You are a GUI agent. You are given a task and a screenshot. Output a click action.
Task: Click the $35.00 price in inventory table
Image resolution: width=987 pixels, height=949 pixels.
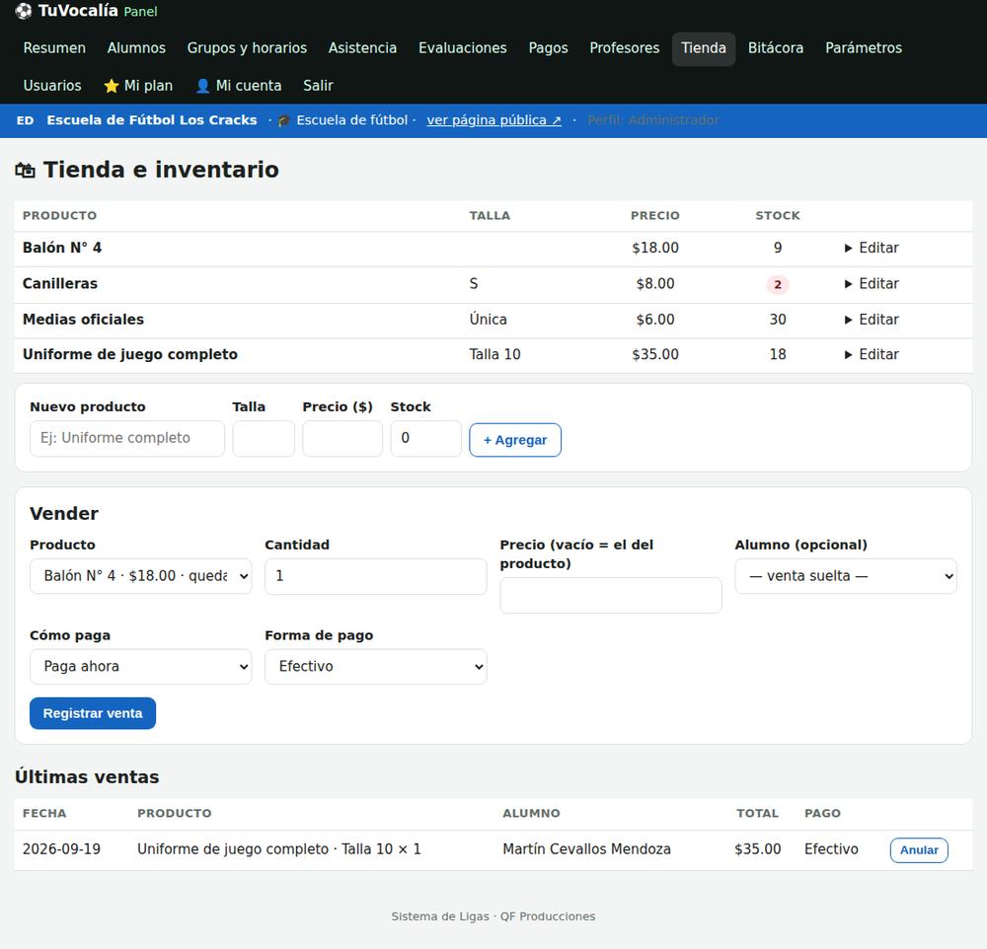pos(655,354)
